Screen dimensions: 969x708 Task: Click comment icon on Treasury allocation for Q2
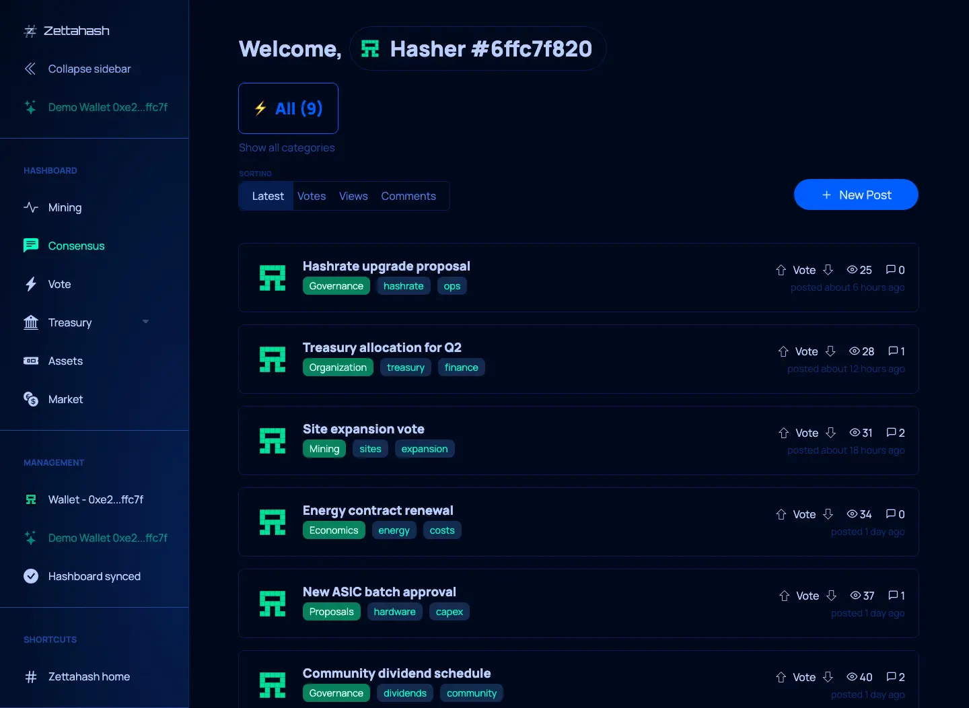893,351
